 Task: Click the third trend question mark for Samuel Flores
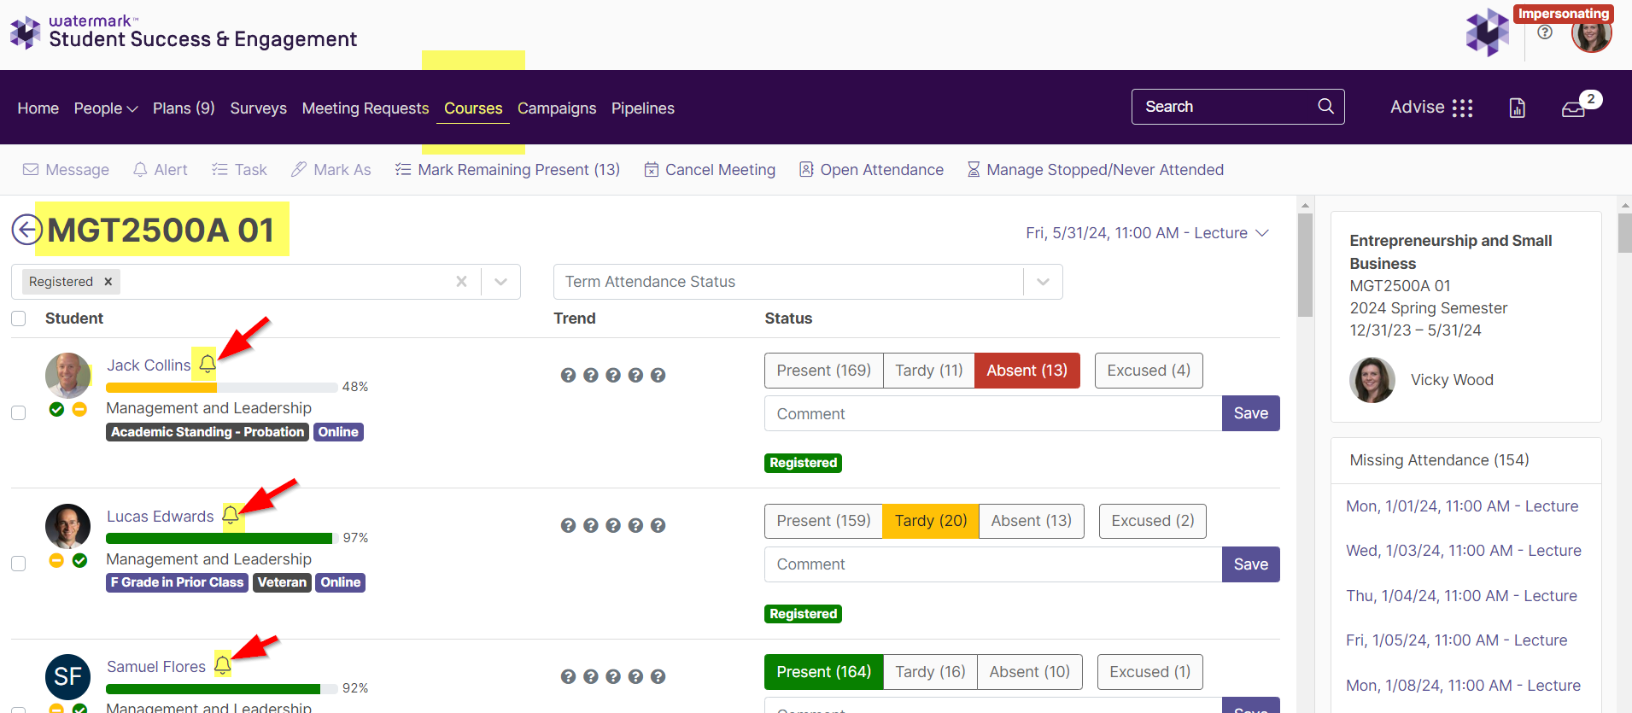pos(613,676)
